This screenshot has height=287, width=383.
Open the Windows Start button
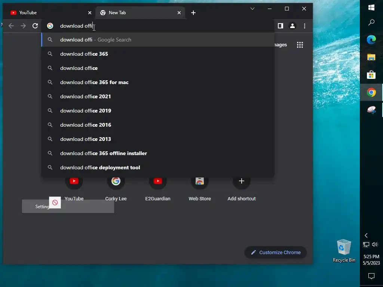tap(371, 8)
